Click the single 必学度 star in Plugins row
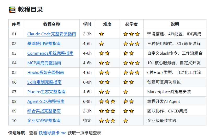Viewport: 214px width, 139px height. (126, 92)
